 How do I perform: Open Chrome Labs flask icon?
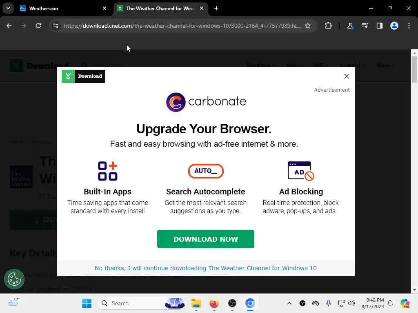click(x=350, y=26)
